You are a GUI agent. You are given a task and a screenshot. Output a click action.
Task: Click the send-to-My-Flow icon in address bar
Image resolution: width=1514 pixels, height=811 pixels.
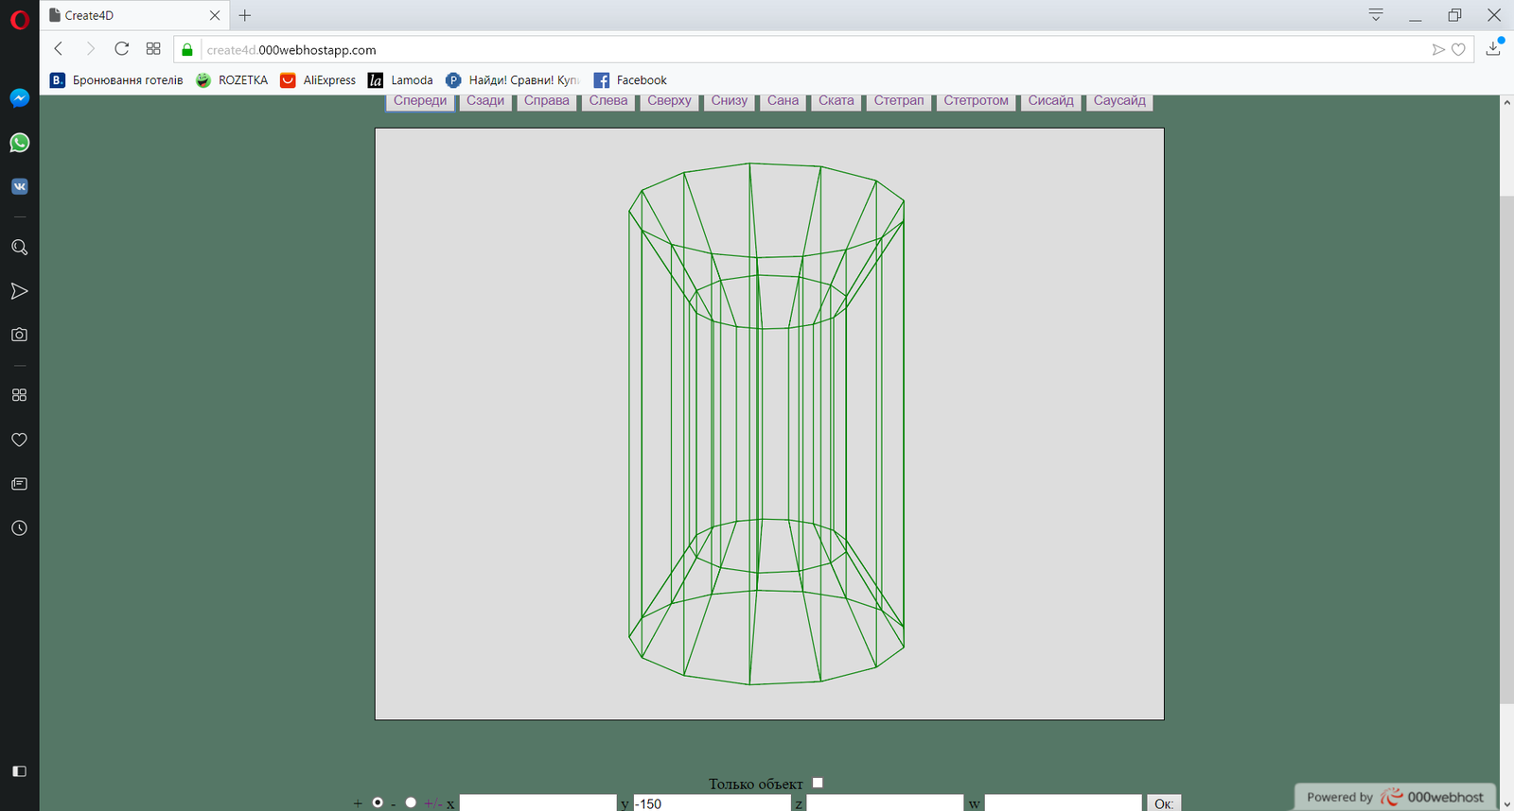(1438, 50)
